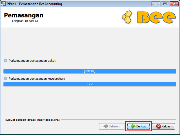Close the installer window from the title bar
The height and width of the screenshot is (135, 180).
[174, 4]
